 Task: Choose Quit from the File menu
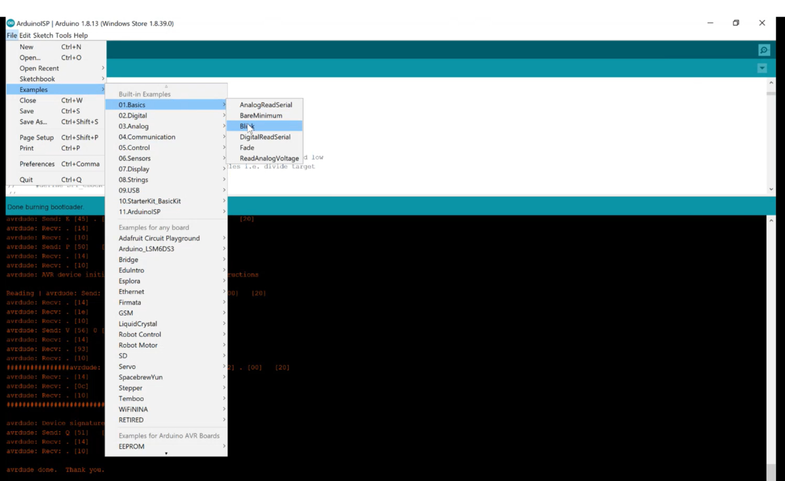coord(56,180)
